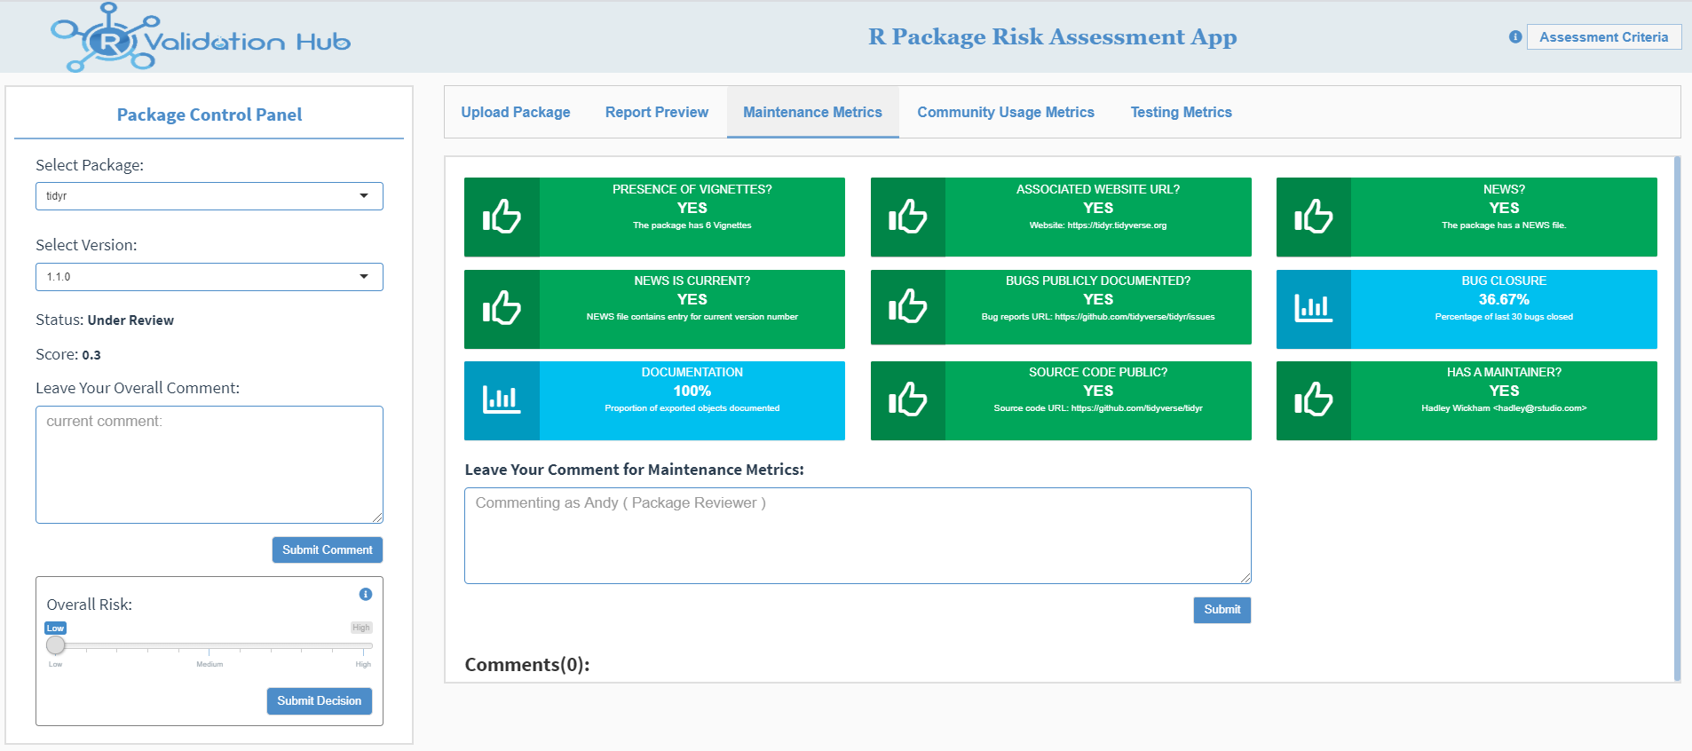Viewport: 1692px width, 751px height.
Task: Click the 'Comments(0):' heading
Action: (527, 665)
